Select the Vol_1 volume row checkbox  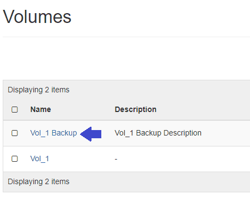pyautogui.click(x=15, y=158)
